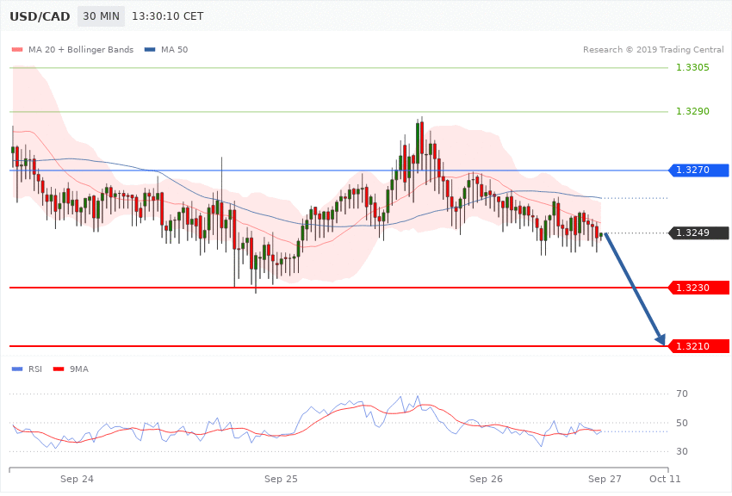
Task: Click the Sep 26 date axis label
Action: tap(486, 479)
